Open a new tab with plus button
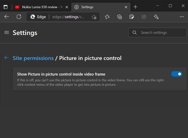The image size is (188, 138). (x=135, y=7)
